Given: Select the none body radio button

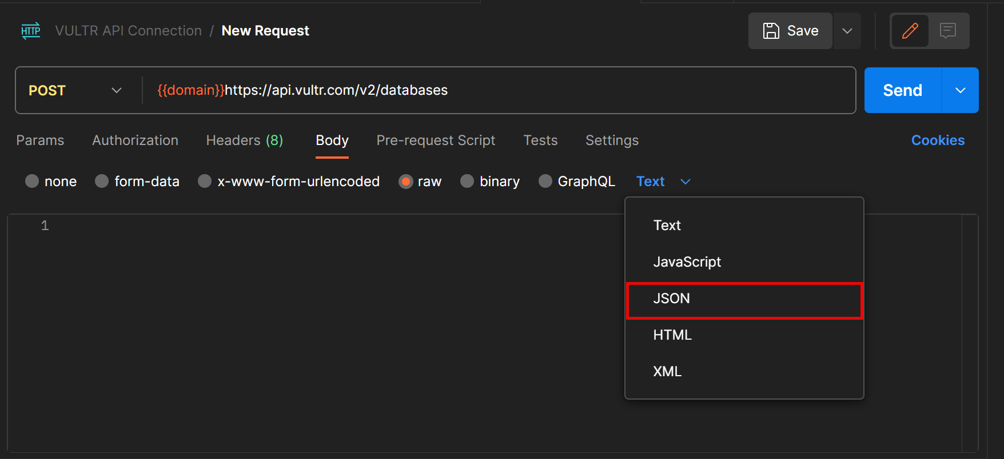Looking at the screenshot, I should point(32,181).
